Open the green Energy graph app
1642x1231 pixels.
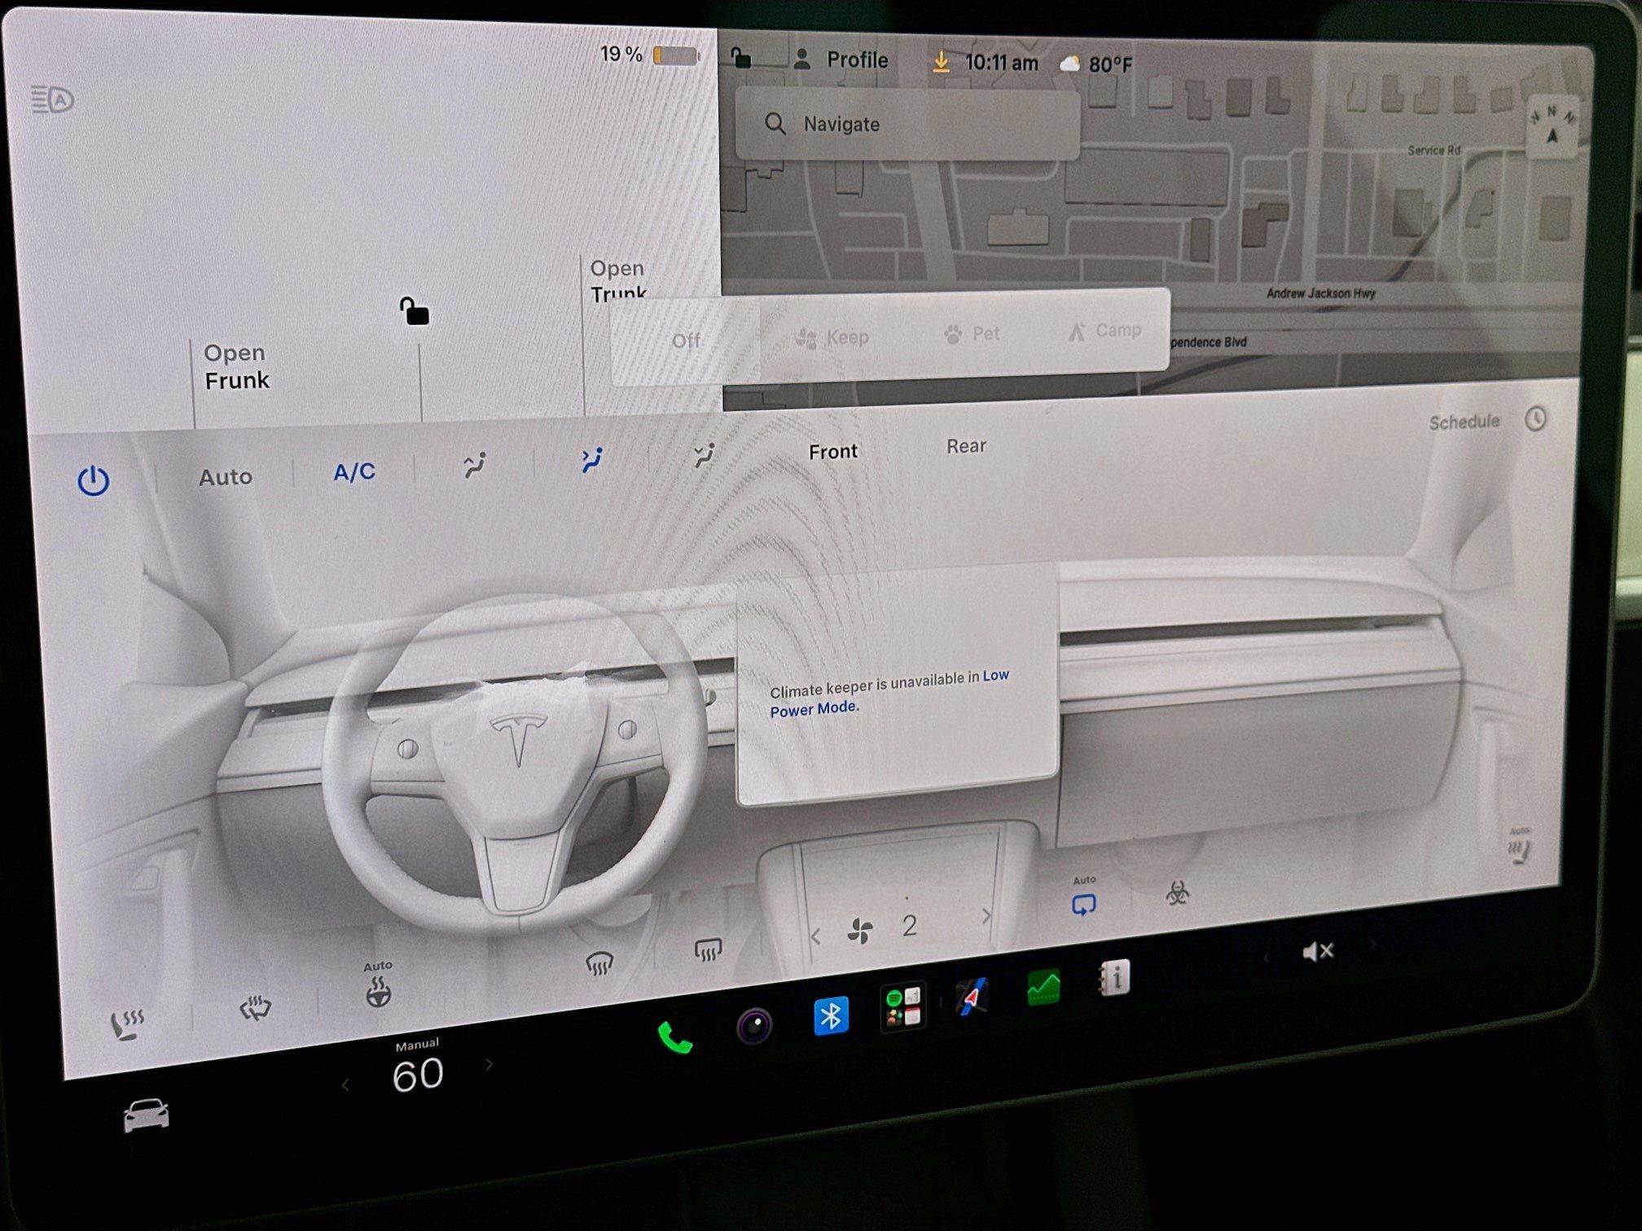1043,988
